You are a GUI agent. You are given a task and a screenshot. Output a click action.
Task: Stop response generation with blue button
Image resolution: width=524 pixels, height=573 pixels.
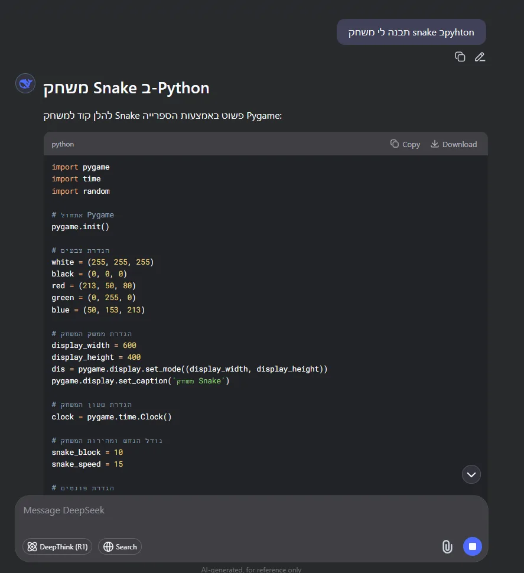473,546
